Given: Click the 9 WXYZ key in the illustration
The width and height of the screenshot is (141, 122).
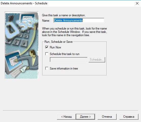Looking at the screenshot, I should (26, 36).
